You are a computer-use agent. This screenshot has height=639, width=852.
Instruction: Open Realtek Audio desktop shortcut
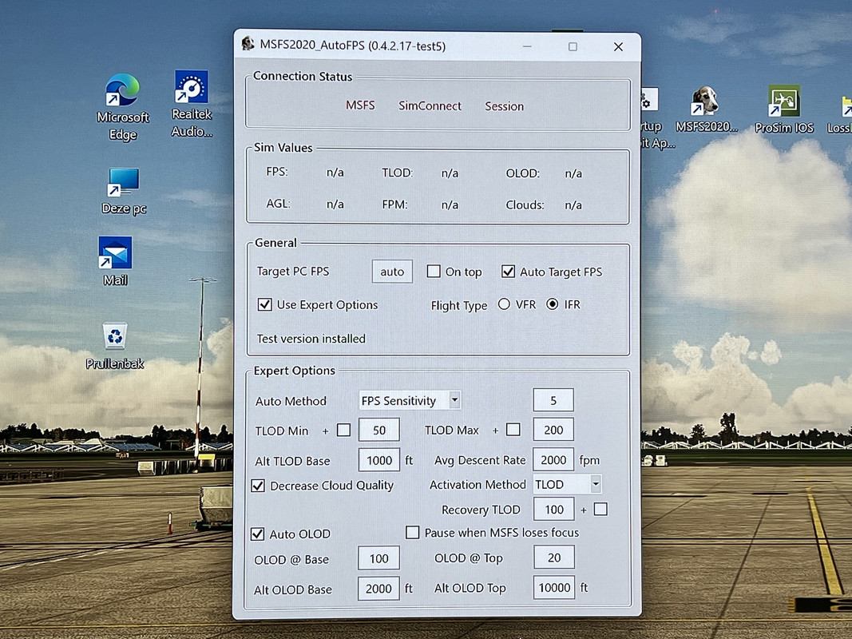[192, 104]
